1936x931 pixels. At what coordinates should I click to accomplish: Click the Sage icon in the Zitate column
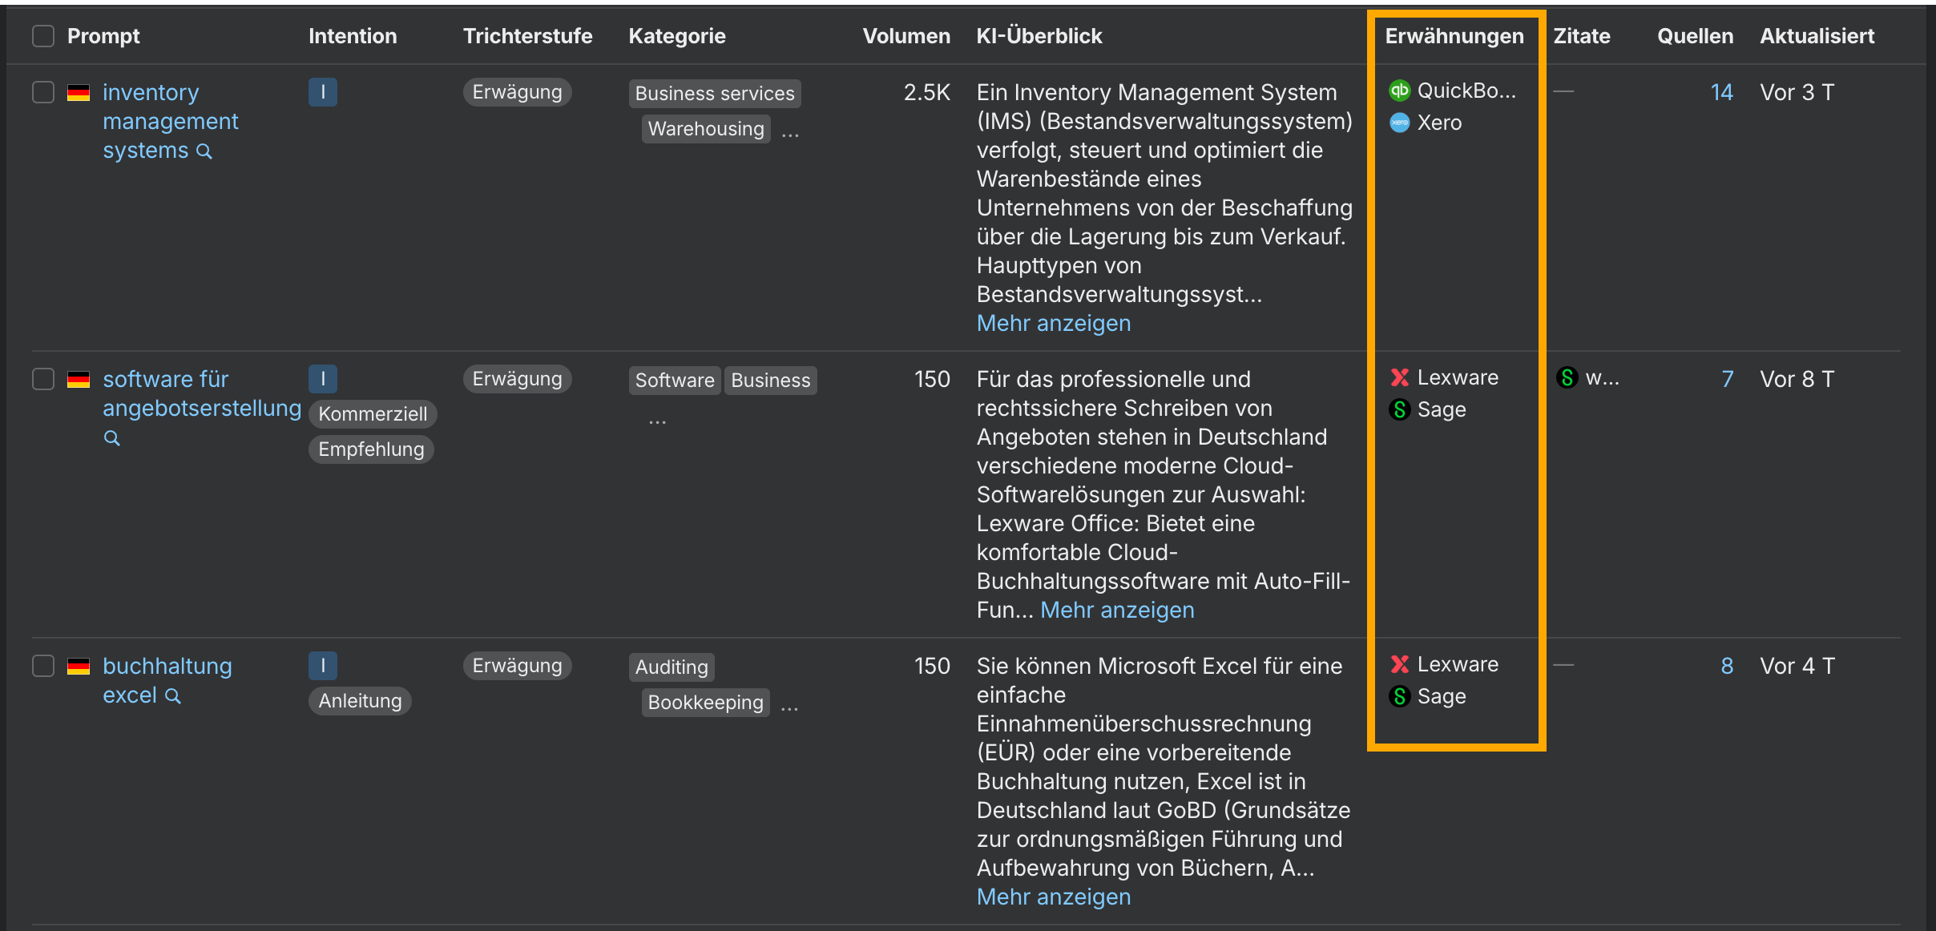(x=1567, y=377)
